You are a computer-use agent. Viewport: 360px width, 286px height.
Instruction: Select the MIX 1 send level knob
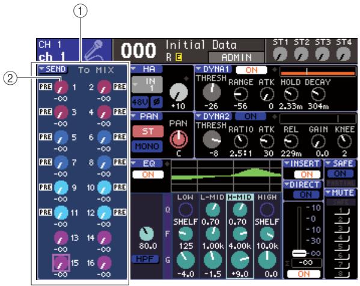tap(61, 87)
